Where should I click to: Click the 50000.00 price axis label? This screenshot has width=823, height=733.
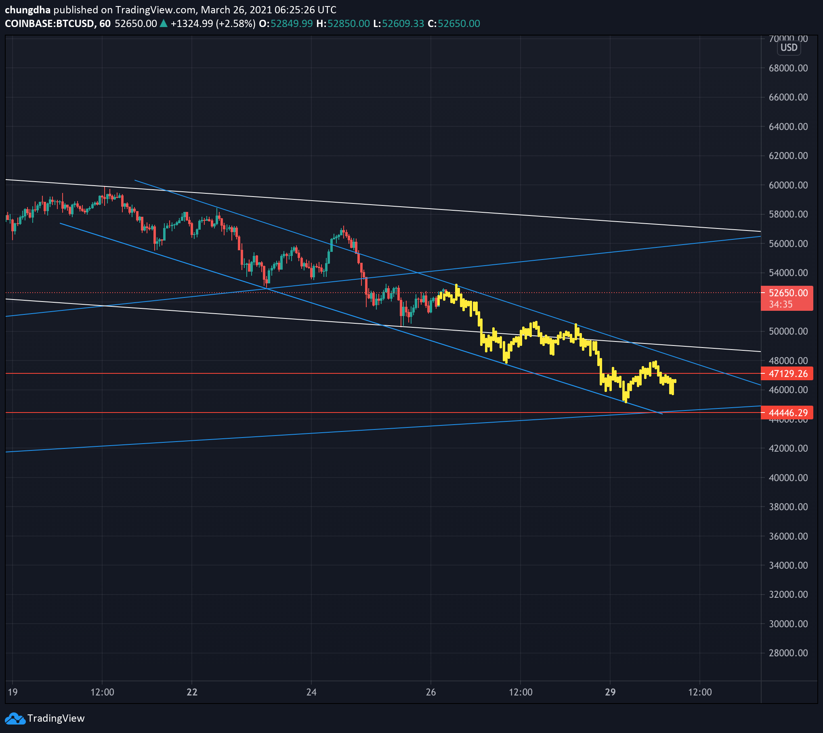point(788,331)
